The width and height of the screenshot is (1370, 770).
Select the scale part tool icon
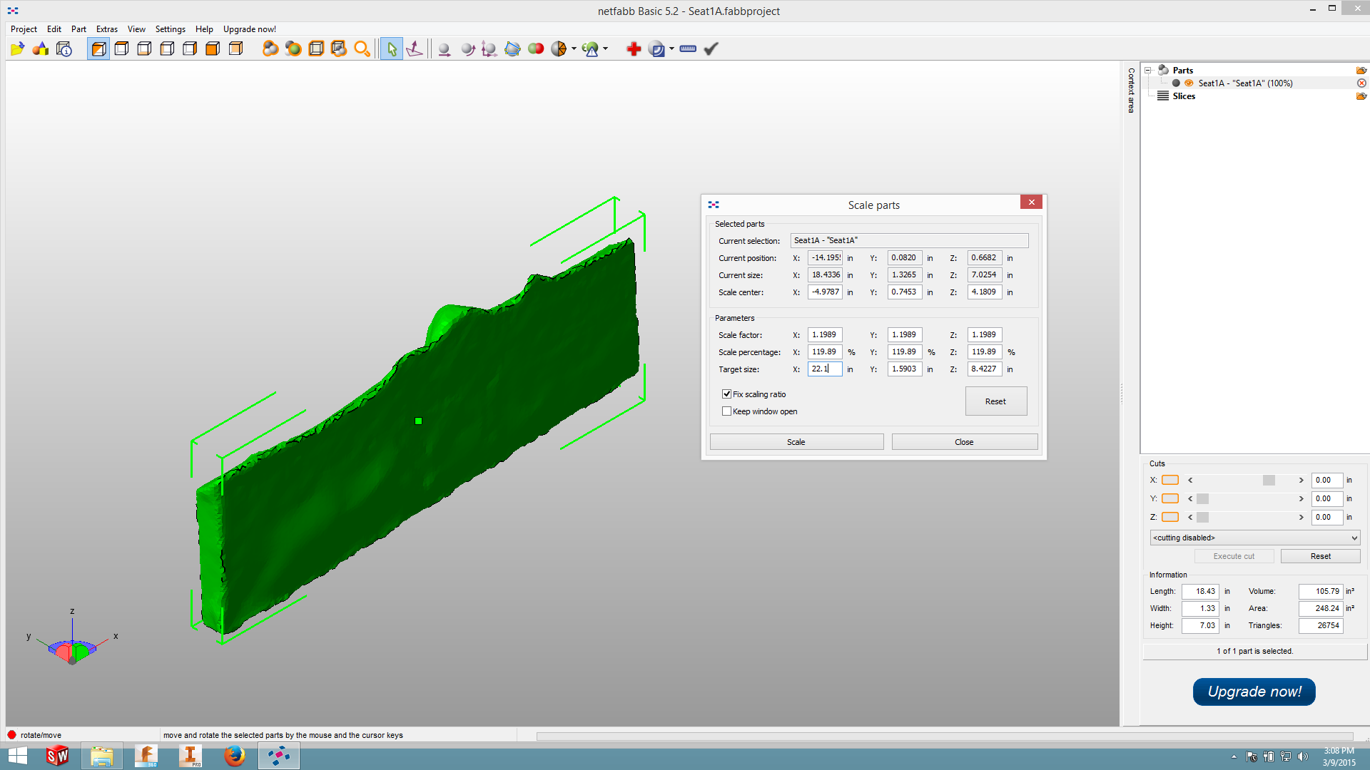tap(489, 48)
